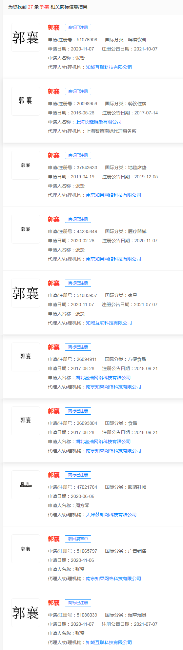Click 商标已注册 badge on 啤酒饮料 result
The height and width of the screenshot is (650, 183).
tap(78, 28)
